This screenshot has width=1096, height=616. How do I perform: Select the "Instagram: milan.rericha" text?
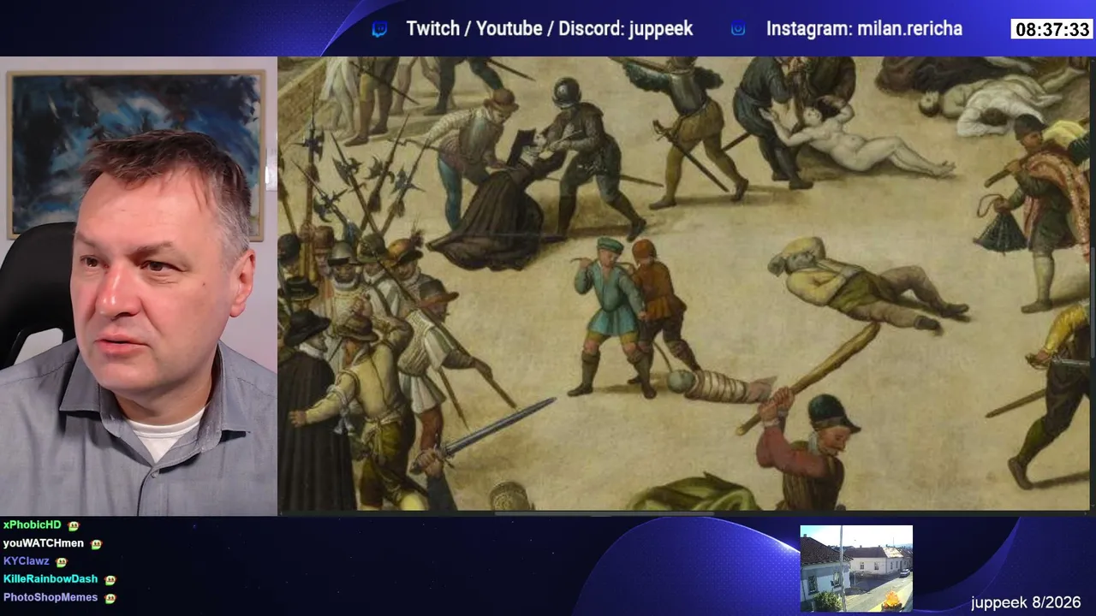[x=864, y=29]
